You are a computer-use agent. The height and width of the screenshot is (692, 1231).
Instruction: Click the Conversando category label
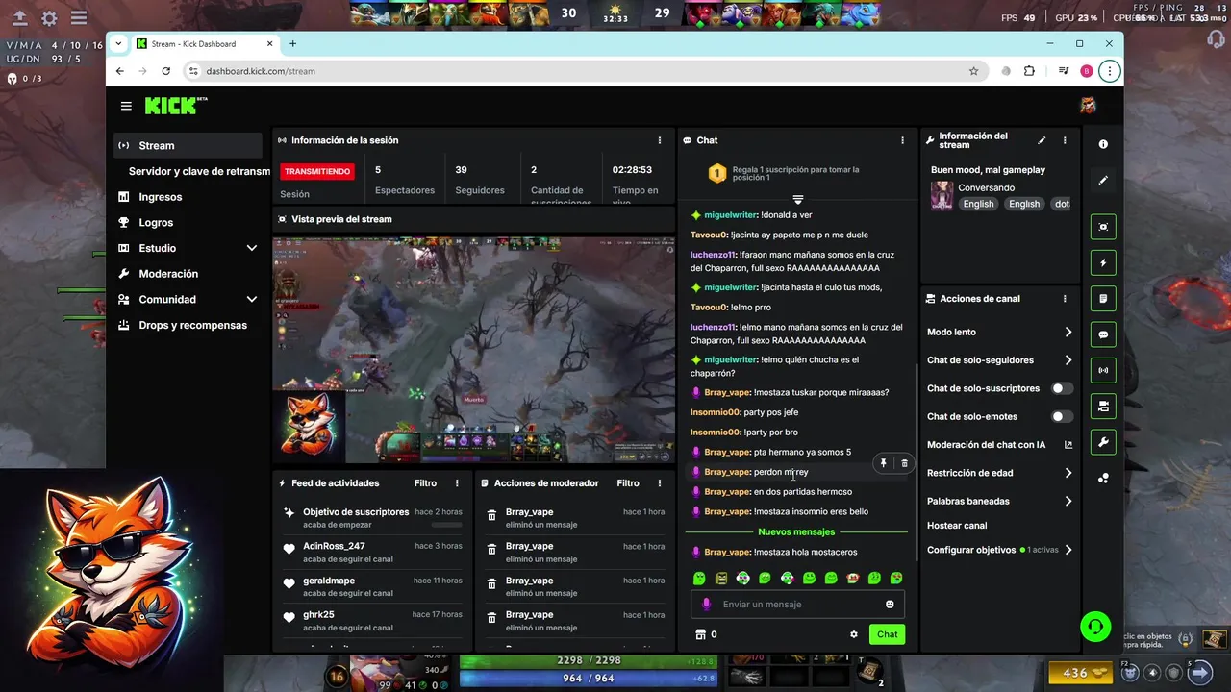click(987, 187)
